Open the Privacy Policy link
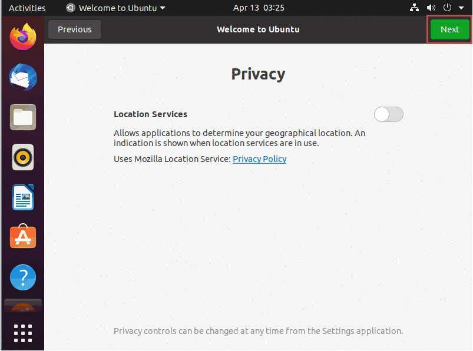The width and height of the screenshot is (473, 351). tap(259, 159)
